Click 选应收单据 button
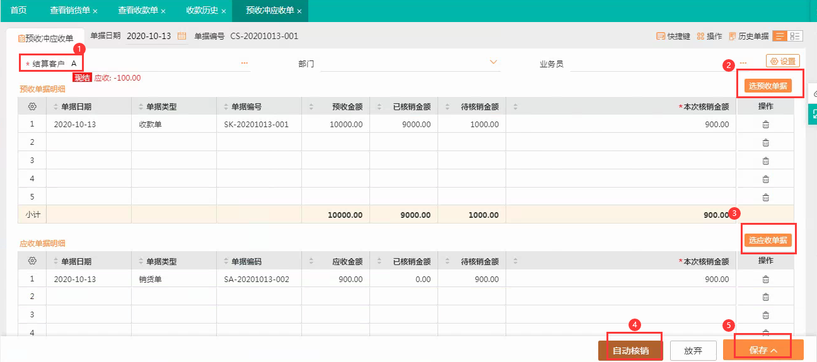The width and height of the screenshot is (817, 362). 768,240
